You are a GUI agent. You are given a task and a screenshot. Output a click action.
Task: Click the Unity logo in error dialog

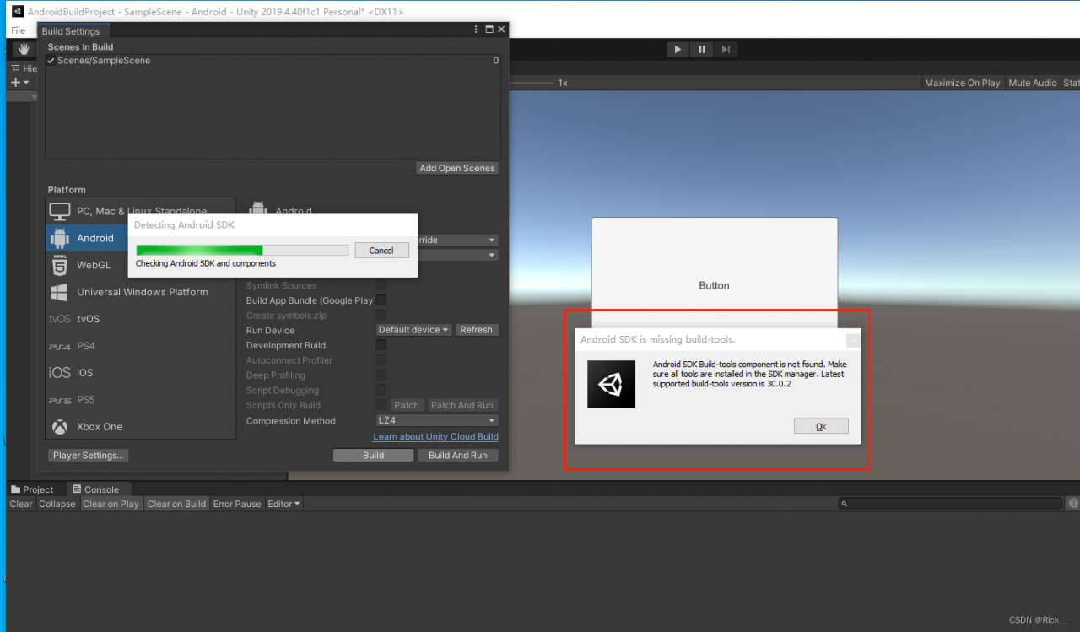coord(611,384)
